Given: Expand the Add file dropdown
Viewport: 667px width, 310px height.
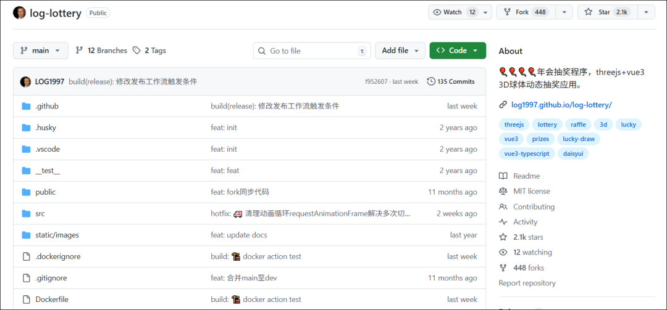Looking at the screenshot, I should click(400, 51).
